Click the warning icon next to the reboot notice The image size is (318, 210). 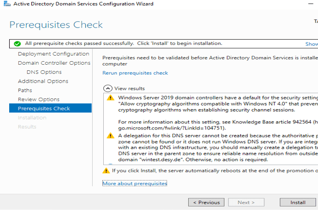coord(106,170)
